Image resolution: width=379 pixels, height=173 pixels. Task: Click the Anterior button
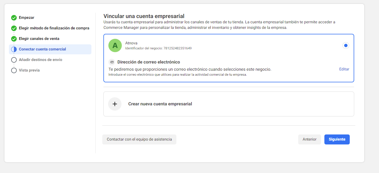point(310,139)
